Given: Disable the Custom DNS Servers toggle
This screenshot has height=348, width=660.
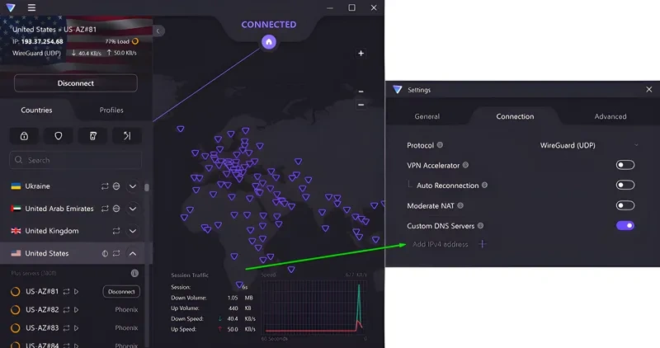Looking at the screenshot, I should 625,226.
